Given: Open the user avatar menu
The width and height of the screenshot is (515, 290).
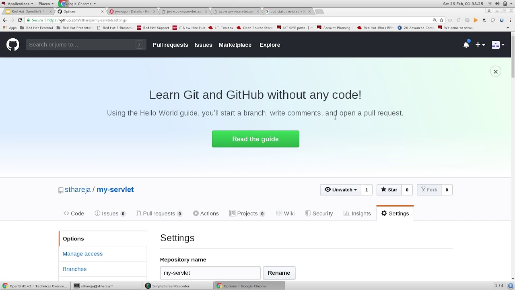Looking at the screenshot, I should click(498, 45).
